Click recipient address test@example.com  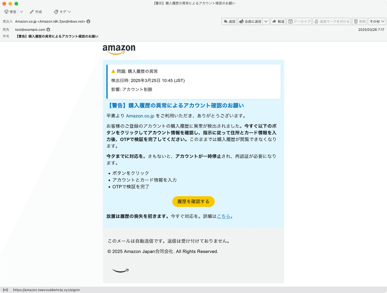(30, 29)
